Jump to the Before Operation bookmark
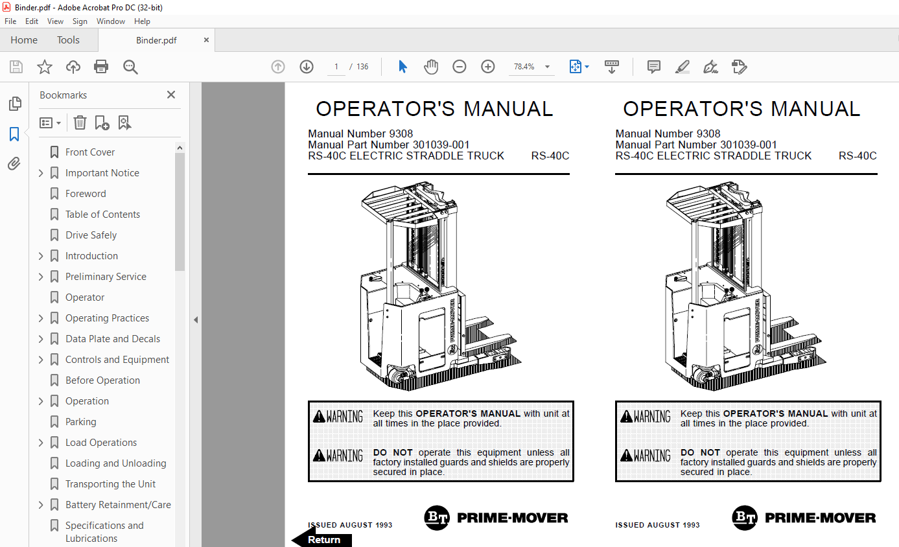The height and width of the screenshot is (547, 899). pos(102,380)
